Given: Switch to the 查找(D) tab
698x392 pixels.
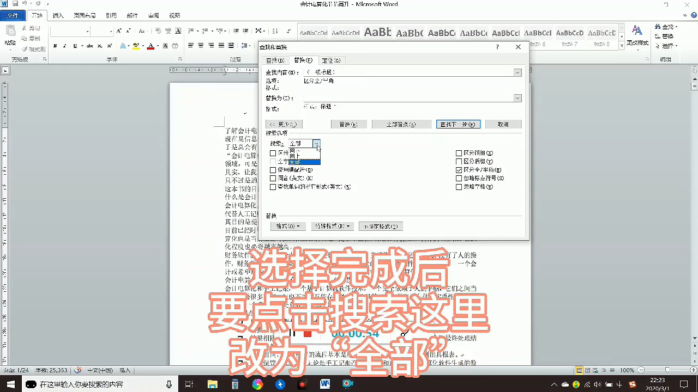Looking at the screenshot, I should click(275, 60).
